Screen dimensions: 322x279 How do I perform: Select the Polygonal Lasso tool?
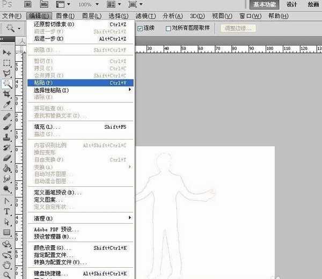tap(6, 74)
